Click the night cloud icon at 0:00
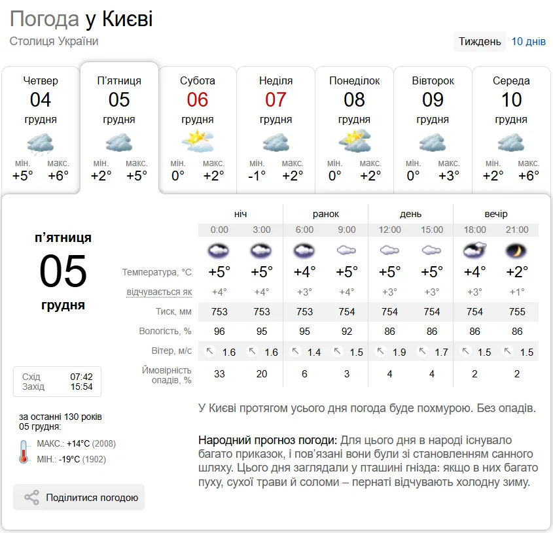The height and width of the screenshot is (533, 553). coord(219,250)
